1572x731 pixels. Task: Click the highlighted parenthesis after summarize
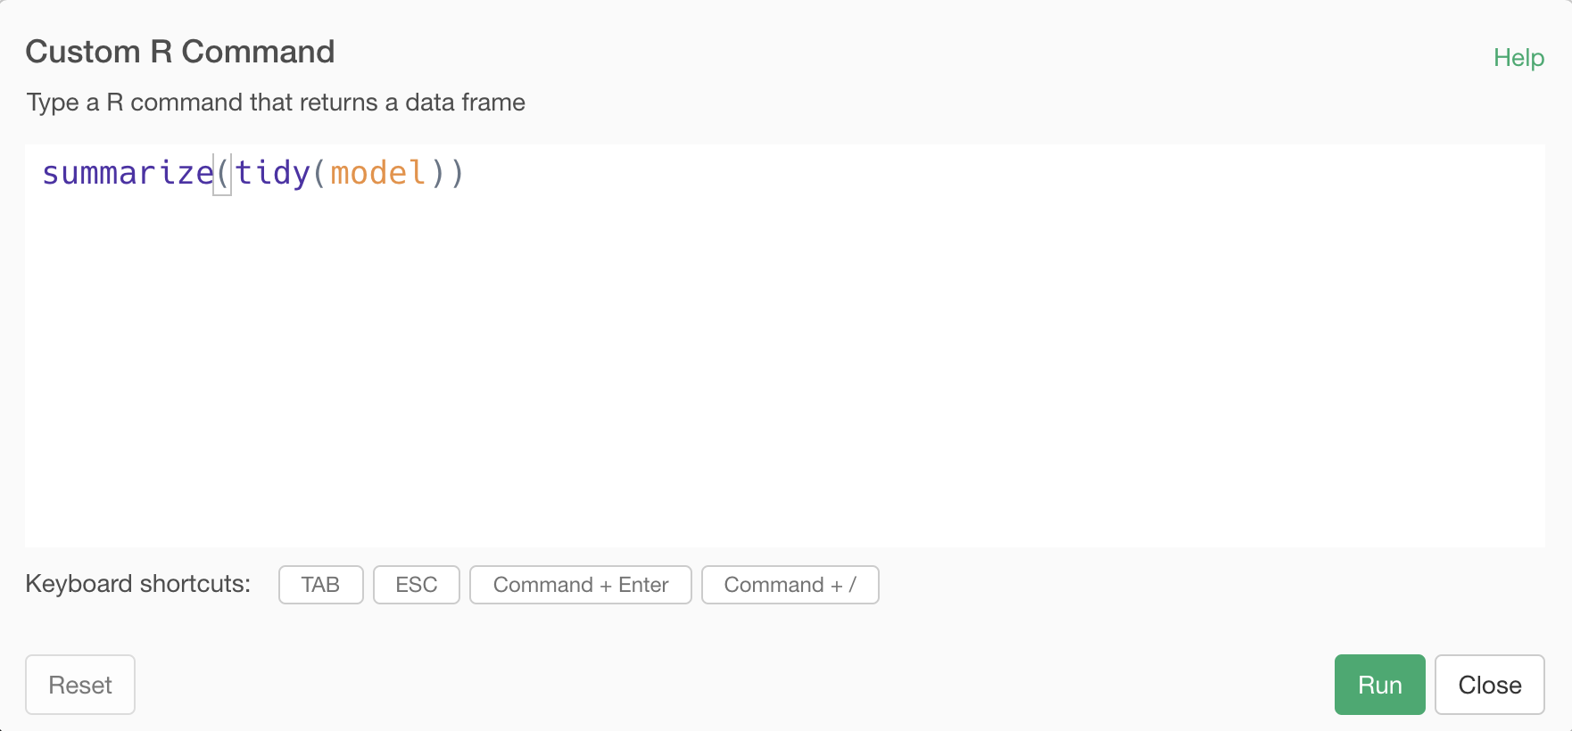(x=223, y=173)
